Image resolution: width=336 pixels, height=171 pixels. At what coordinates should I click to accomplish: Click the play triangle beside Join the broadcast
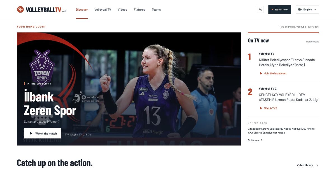[261, 73]
